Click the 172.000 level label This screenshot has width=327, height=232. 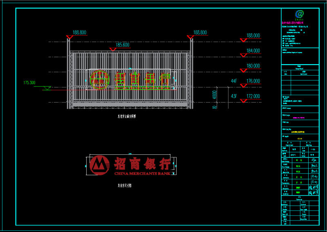click(253, 96)
